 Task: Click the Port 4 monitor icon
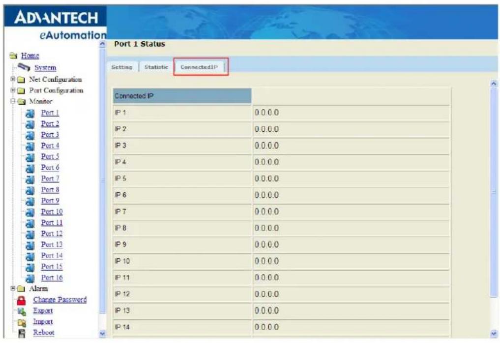pos(29,146)
